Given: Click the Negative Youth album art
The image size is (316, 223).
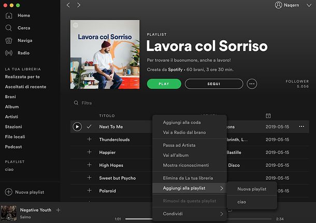Looking at the screenshot, I should pyautogui.click(x=8, y=213).
